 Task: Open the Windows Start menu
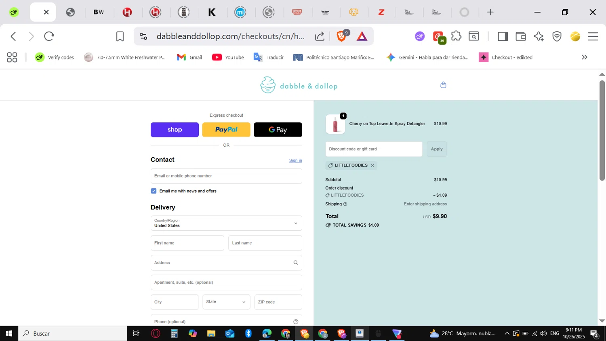pos(9,333)
